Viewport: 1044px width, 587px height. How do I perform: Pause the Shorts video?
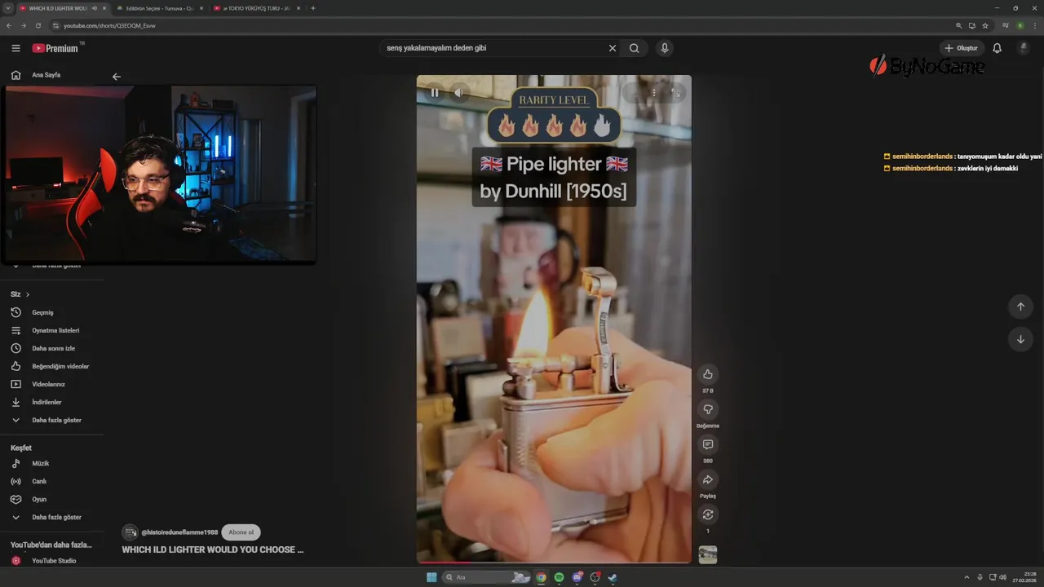435,93
